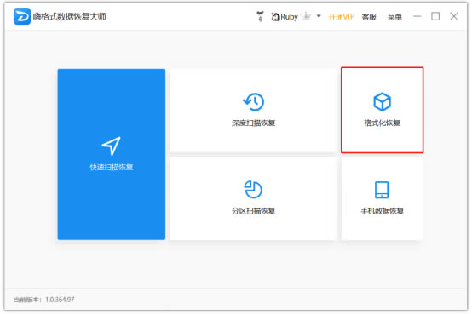472x314 pixels.
Task: Click the 手机数据恢复 text label
Action: pyautogui.click(x=382, y=211)
